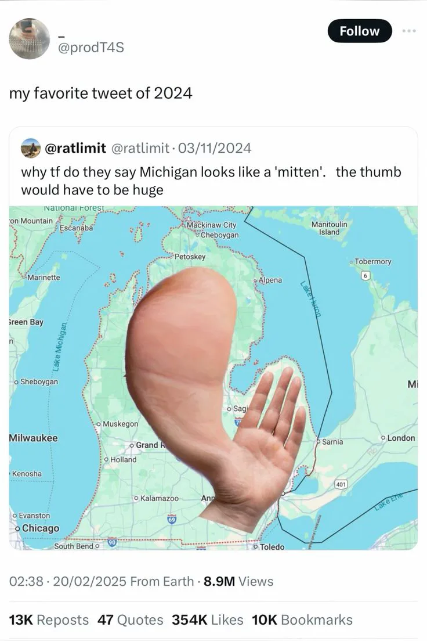Click the Interstate 90 shield near South Bend
This screenshot has width=427, height=641.
coord(112,543)
